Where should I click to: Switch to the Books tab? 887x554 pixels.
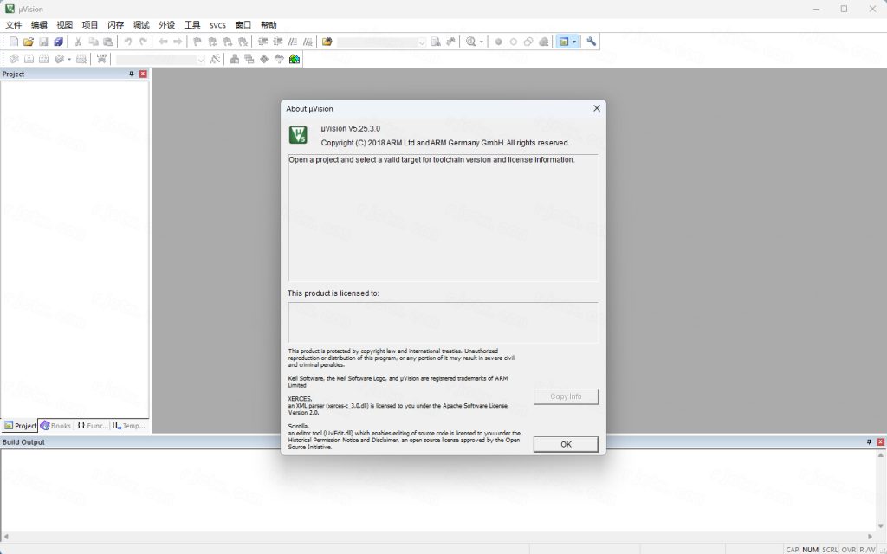tap(55, 426)
